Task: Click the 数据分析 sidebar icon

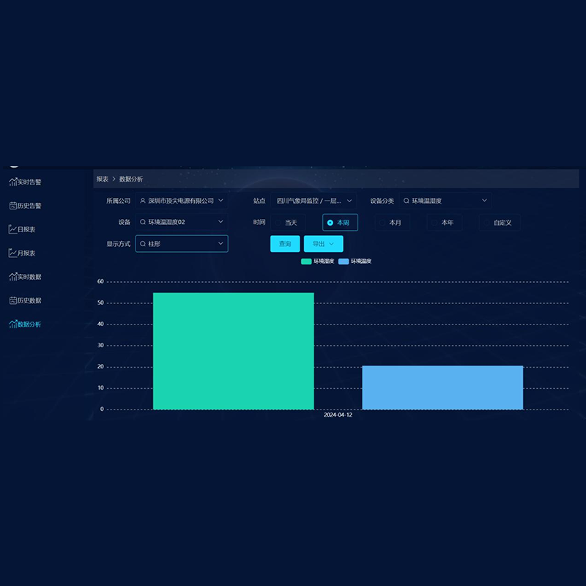Action: click(x=12, y=324)
